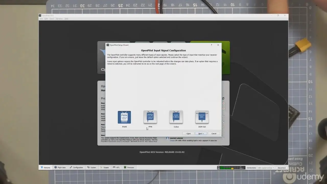Open the File menu in OpenPilot GCS
327x184 pixels.
click(x=41, y=19)
